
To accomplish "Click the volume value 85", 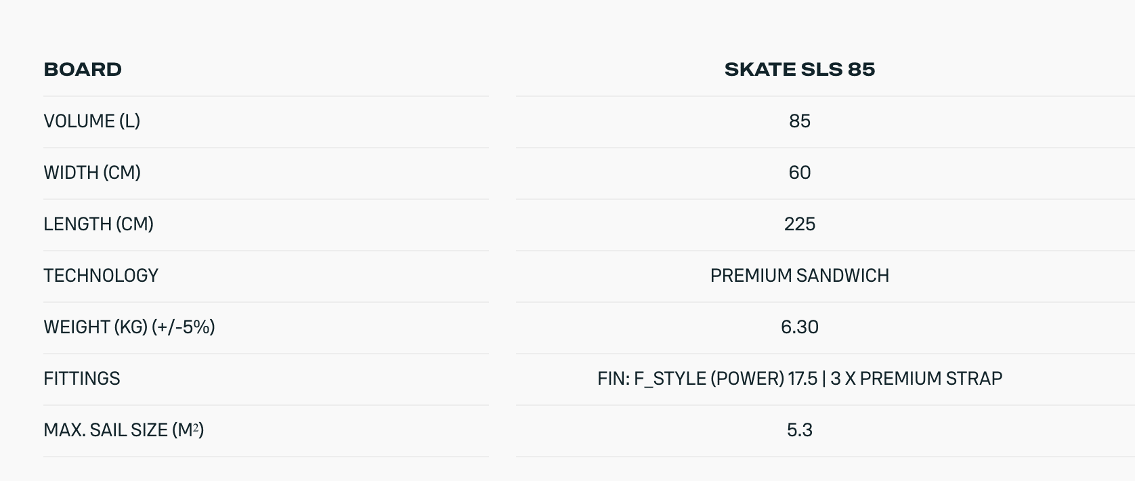I will click(x=799, y=121).
